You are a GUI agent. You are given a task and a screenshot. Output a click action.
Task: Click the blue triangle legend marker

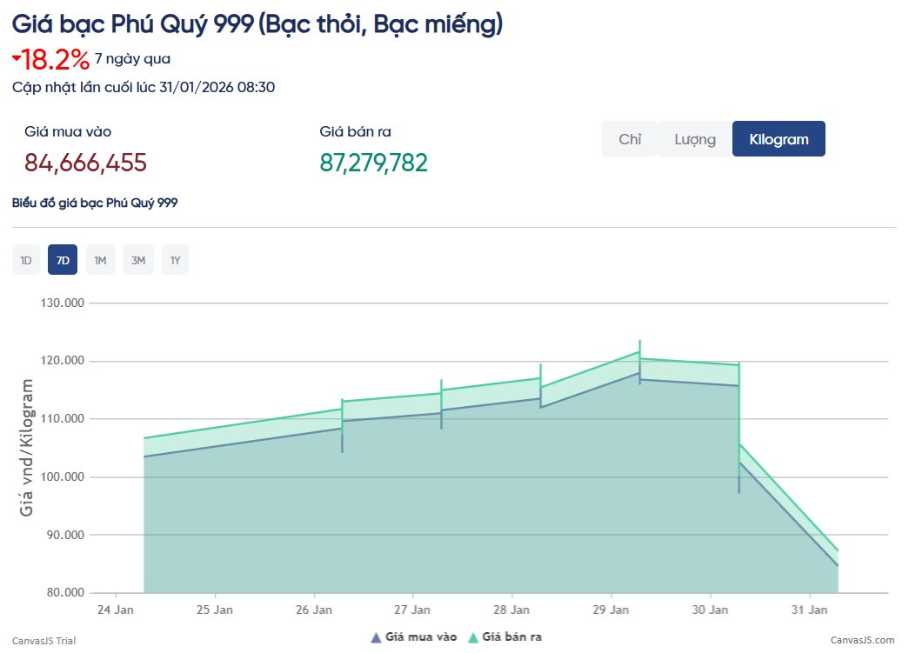click(376, 637)
